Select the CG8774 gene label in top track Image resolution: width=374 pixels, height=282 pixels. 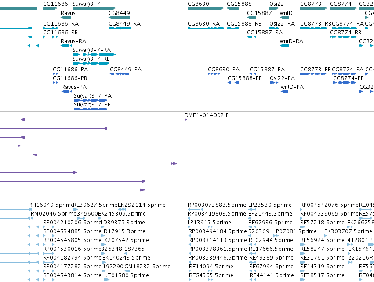pyautogui.click(x=341, y=4)
